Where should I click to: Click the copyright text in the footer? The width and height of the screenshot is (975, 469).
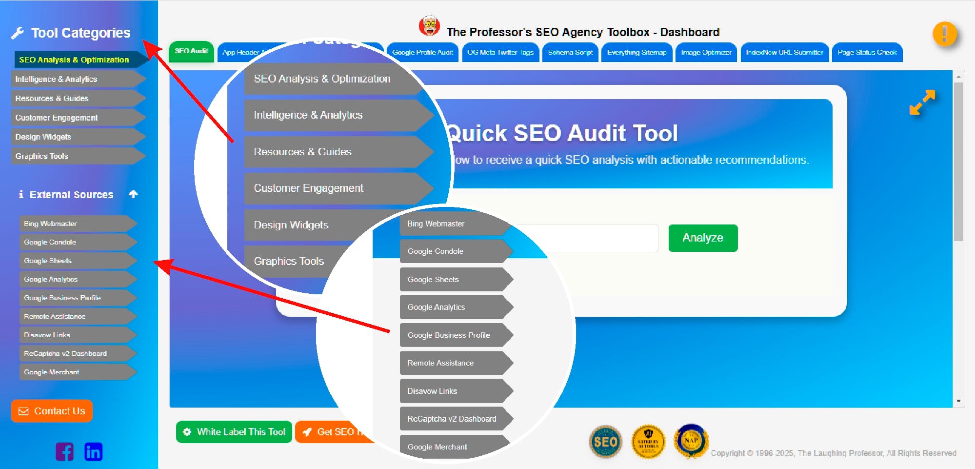click(x=833, y=453)
